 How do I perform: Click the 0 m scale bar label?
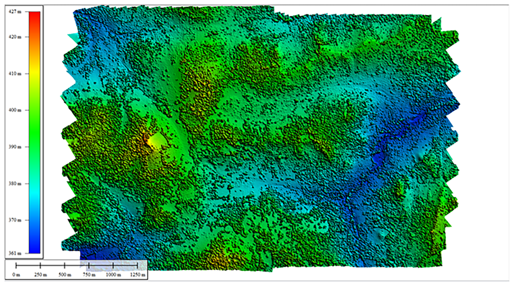click(x=16, y=275)
